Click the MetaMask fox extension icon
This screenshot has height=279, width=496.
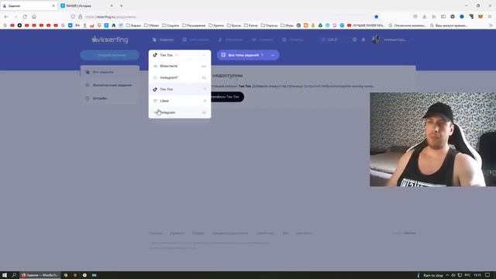pos(480,16)
